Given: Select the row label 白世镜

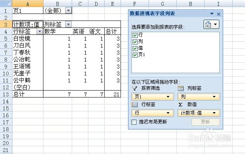Looking at the screenshot, I should coord(28,39).
